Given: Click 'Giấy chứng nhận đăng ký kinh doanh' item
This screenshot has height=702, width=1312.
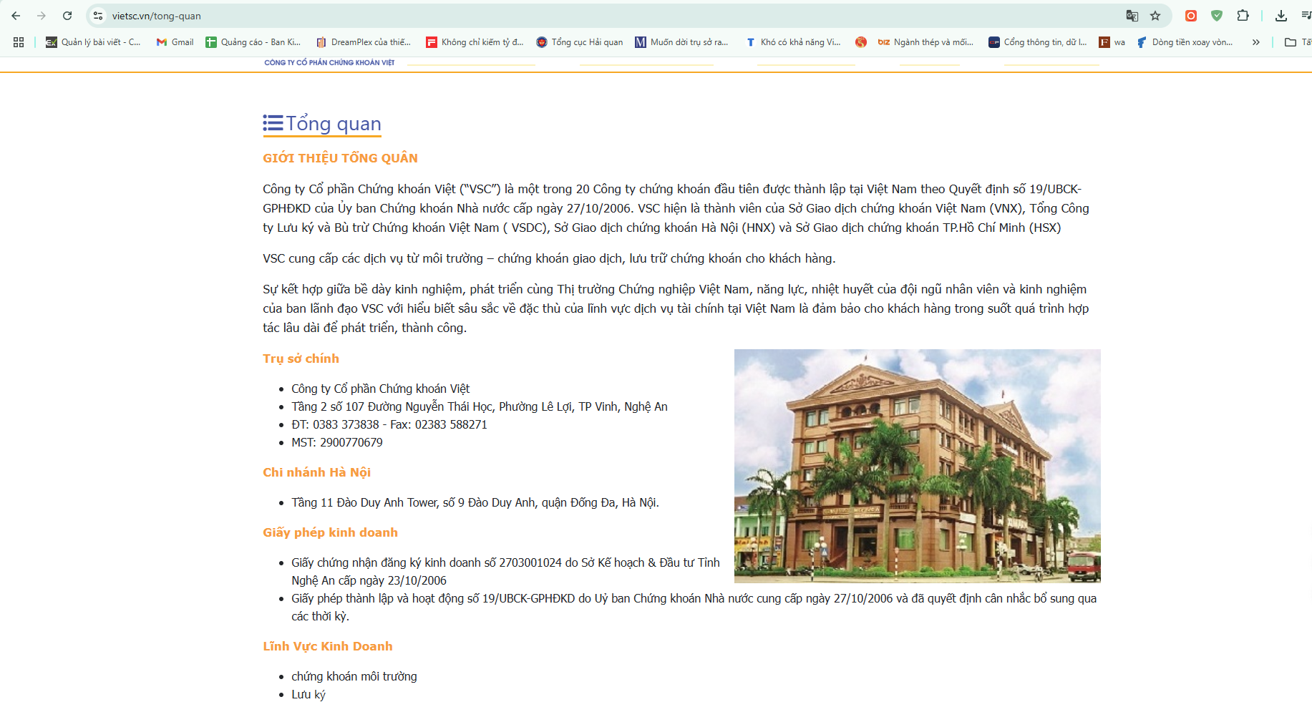Looking at the screenshot, I should pos(505,571).
